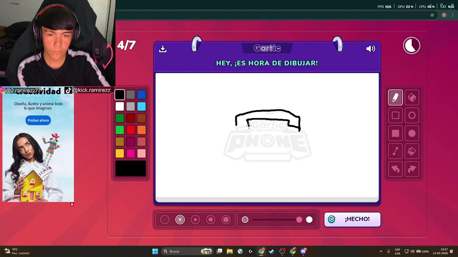Select the filled circle tool
This screenshot has height=257, width=458.
point(412,133)
